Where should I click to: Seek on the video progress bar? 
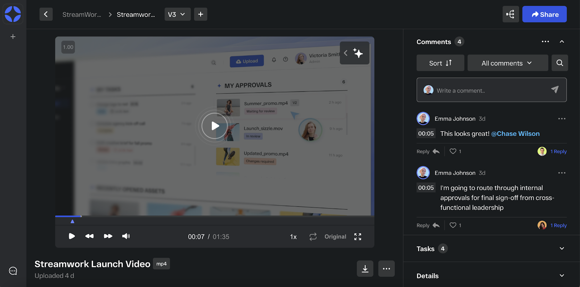tap(215, 216)
